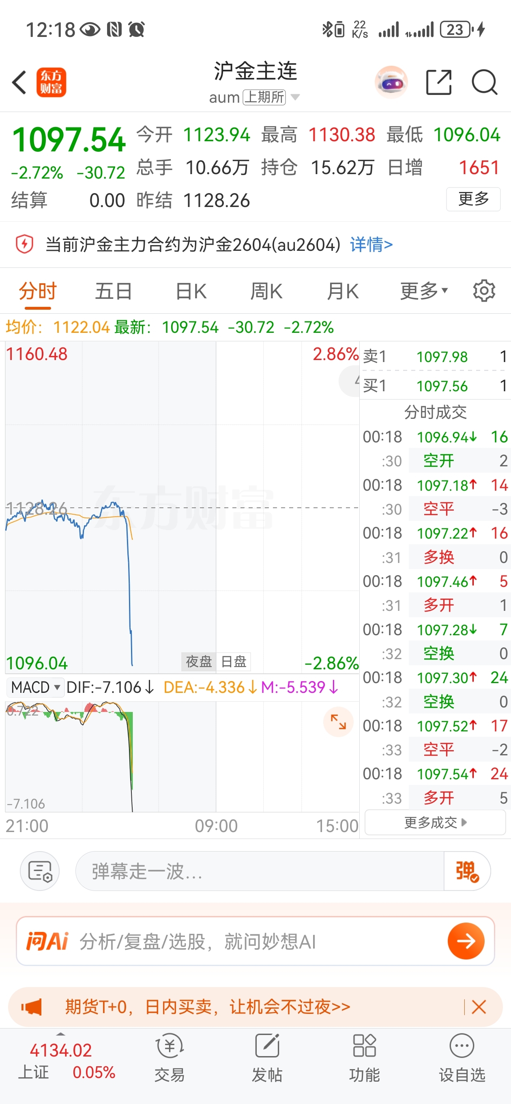Switch to the 日K tab
Viewport: 511px width, 1104px height.
pos(191,291)
